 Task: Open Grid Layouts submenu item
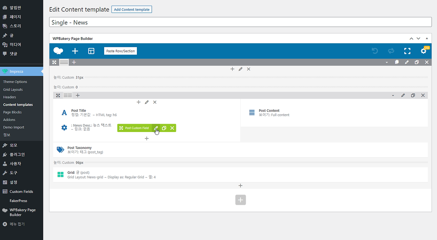(x=13, y=90)
